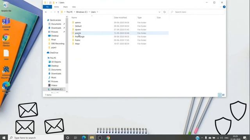
Task: Open Chrome from the taskbar
Action: tap(108, 138)
